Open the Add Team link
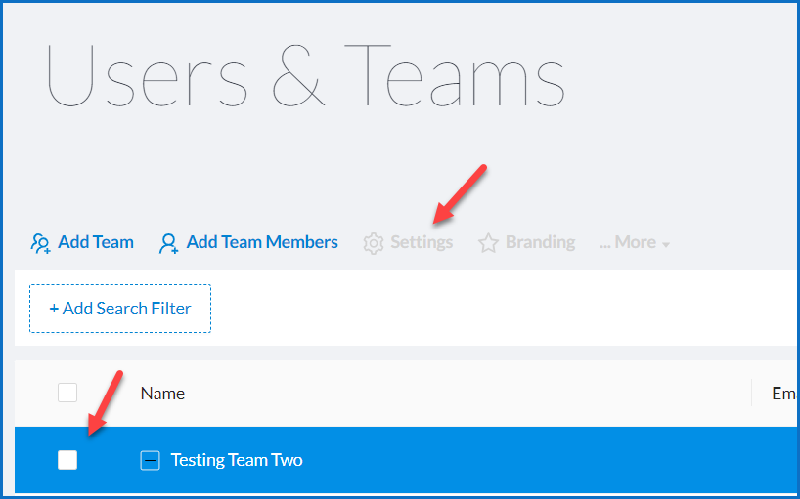Image resolution: width=800 pixels, height=499 pixels. [96, 242]
